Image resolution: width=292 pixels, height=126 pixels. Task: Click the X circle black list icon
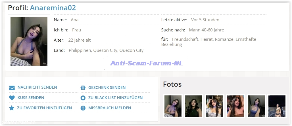83,98
